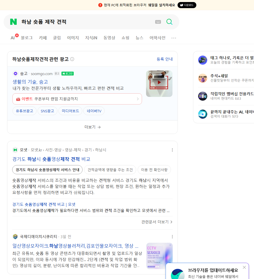Click the 네이버 현대카드 Ed.3 subtitle
254x279 pixels.
pos(226,98)
